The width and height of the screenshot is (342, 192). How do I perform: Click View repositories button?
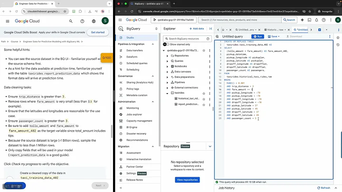pyautogui.click(x=187, y=180)
